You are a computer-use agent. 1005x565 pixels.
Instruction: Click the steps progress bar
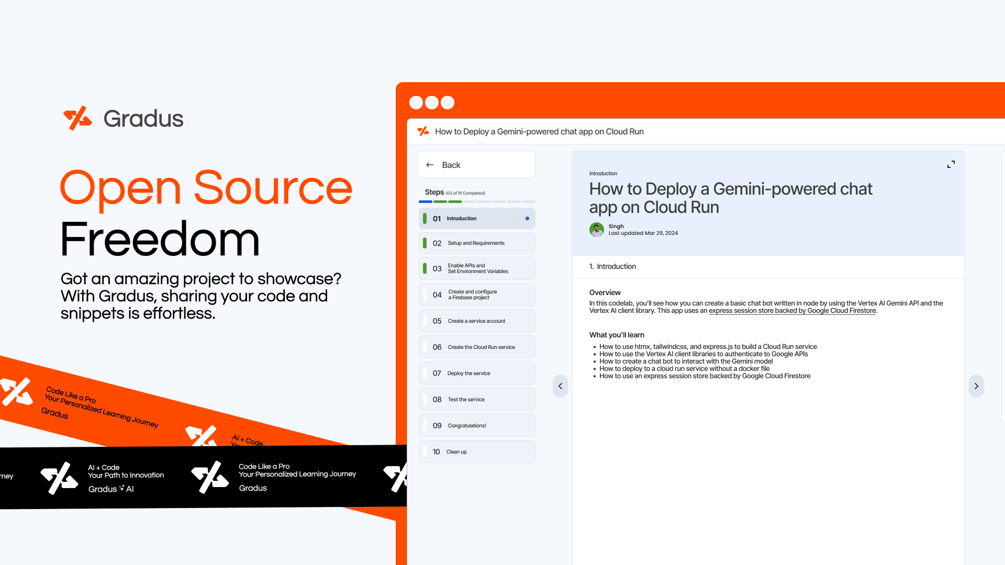(476, 201)
